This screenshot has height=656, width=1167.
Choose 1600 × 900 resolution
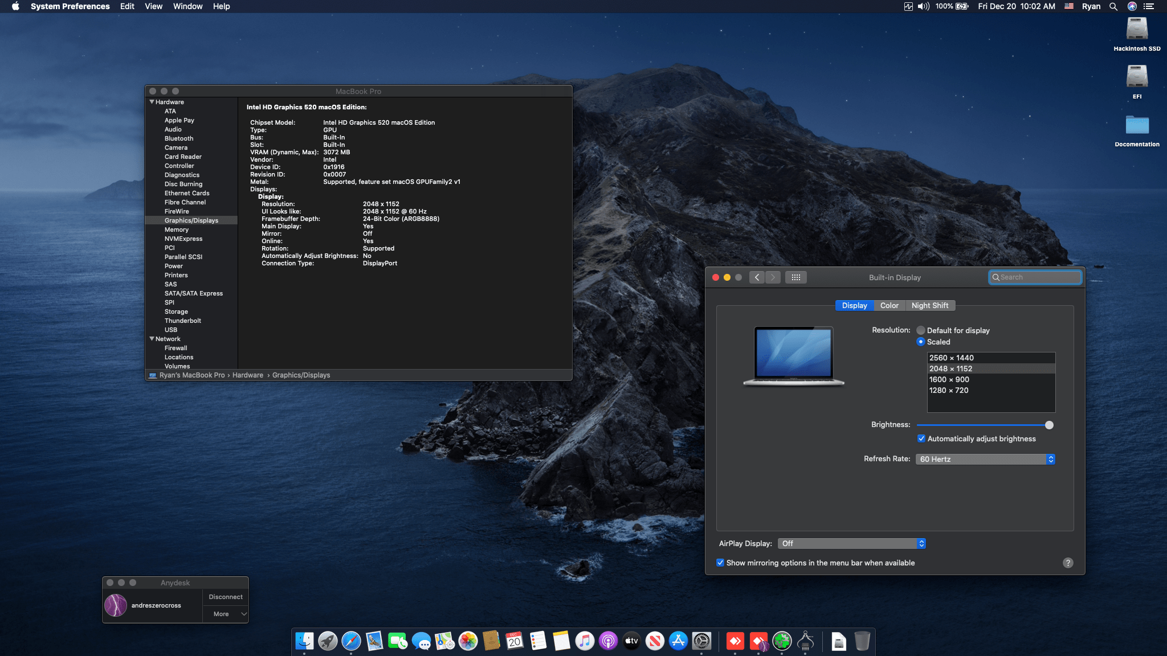991,379
